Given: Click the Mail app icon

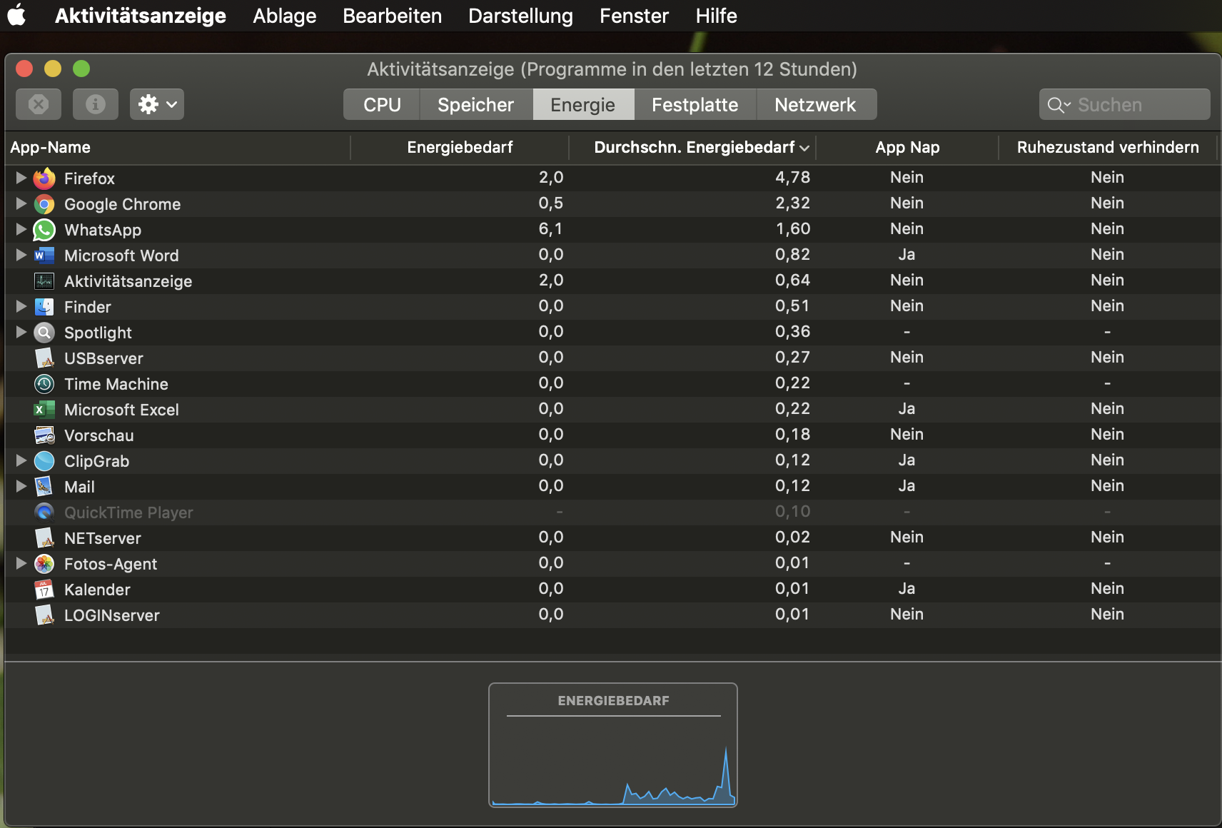Looking at the screenshot, I should (x=44, y=487).
